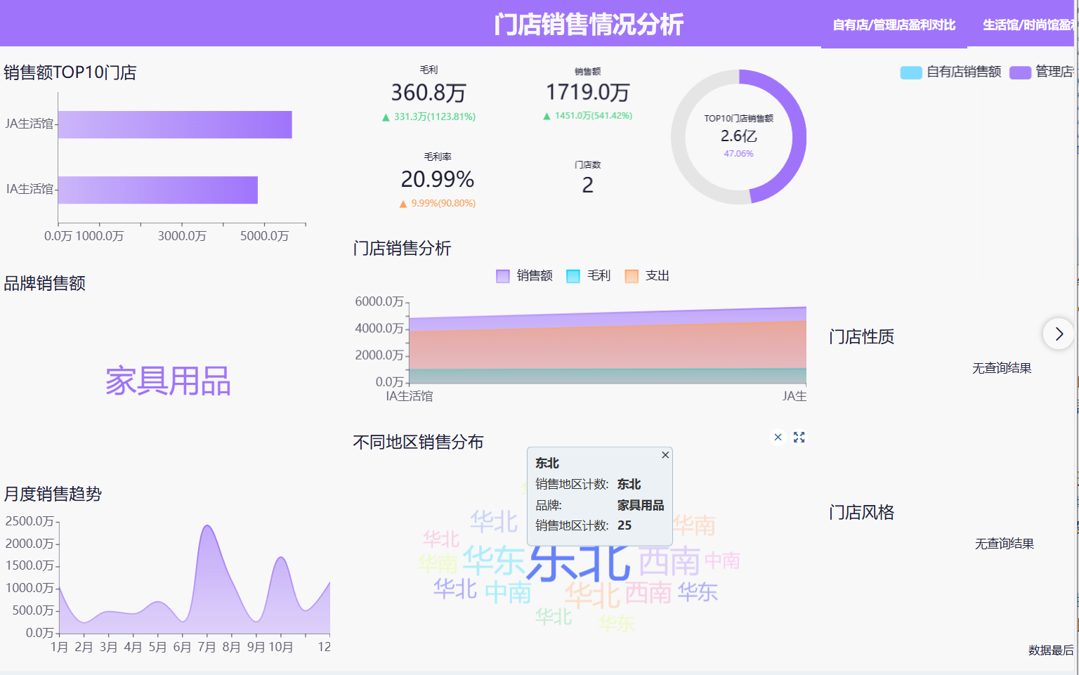Select the IA生活馆 bar in TOP10 chart
The image size is (1079, 675).
click(x=158, y=190)
